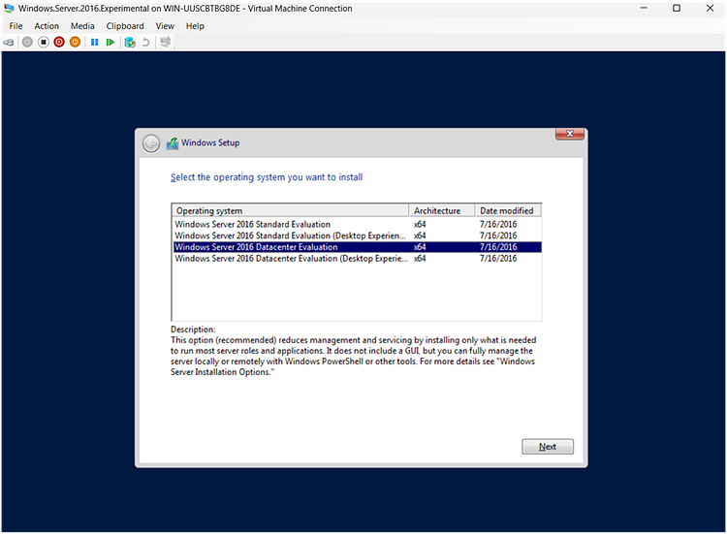727x534 pixels.
Task: Create a checkpoint with the snapshot icon
Action: pyautogui.click(x=130, y=43)
